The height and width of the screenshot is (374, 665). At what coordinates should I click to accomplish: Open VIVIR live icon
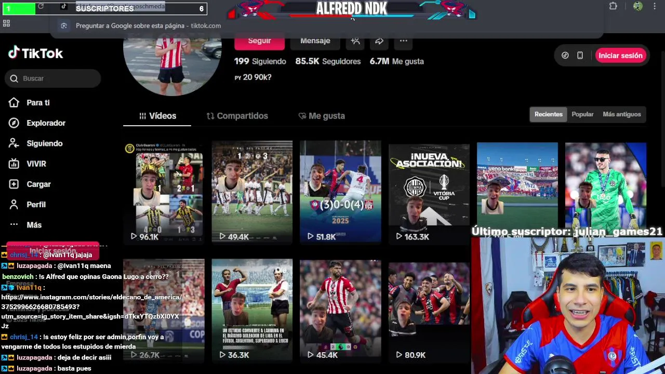[14, 164]
